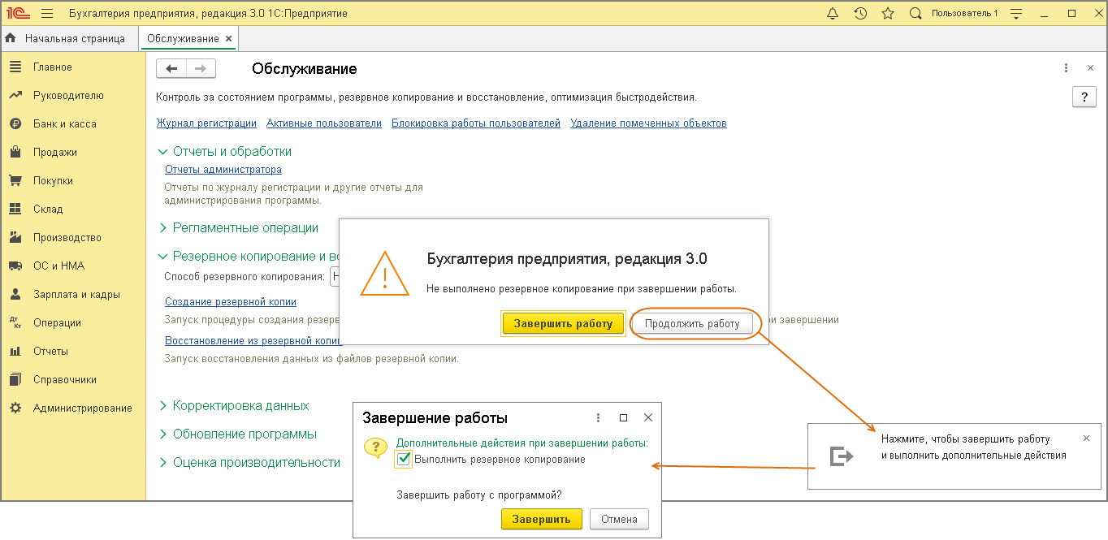Open Обслуживание form more-options dots
Viewport: 1108px width, 540px height.
1066,69
